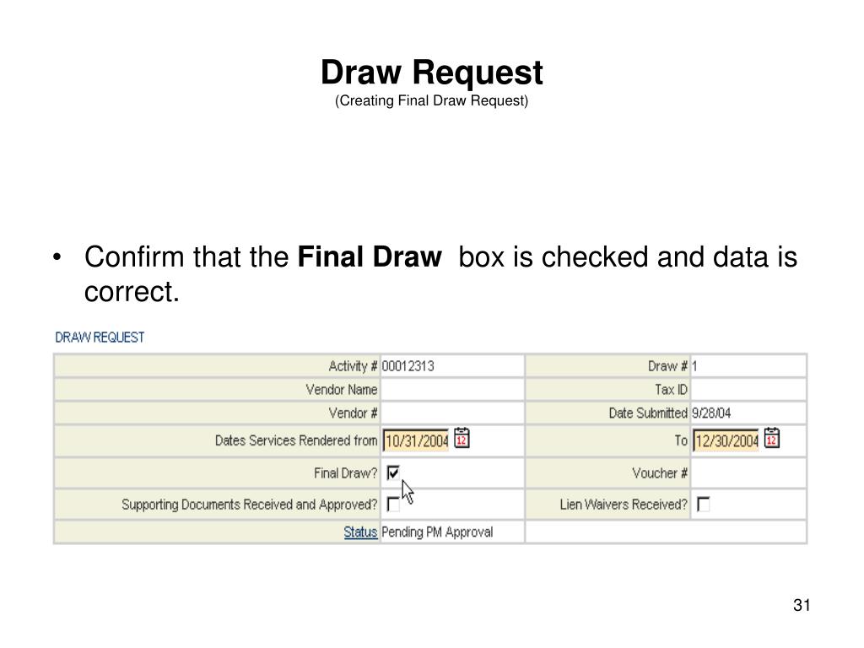Click the Status link
The image size is (864, 648).
pos(360,532)
